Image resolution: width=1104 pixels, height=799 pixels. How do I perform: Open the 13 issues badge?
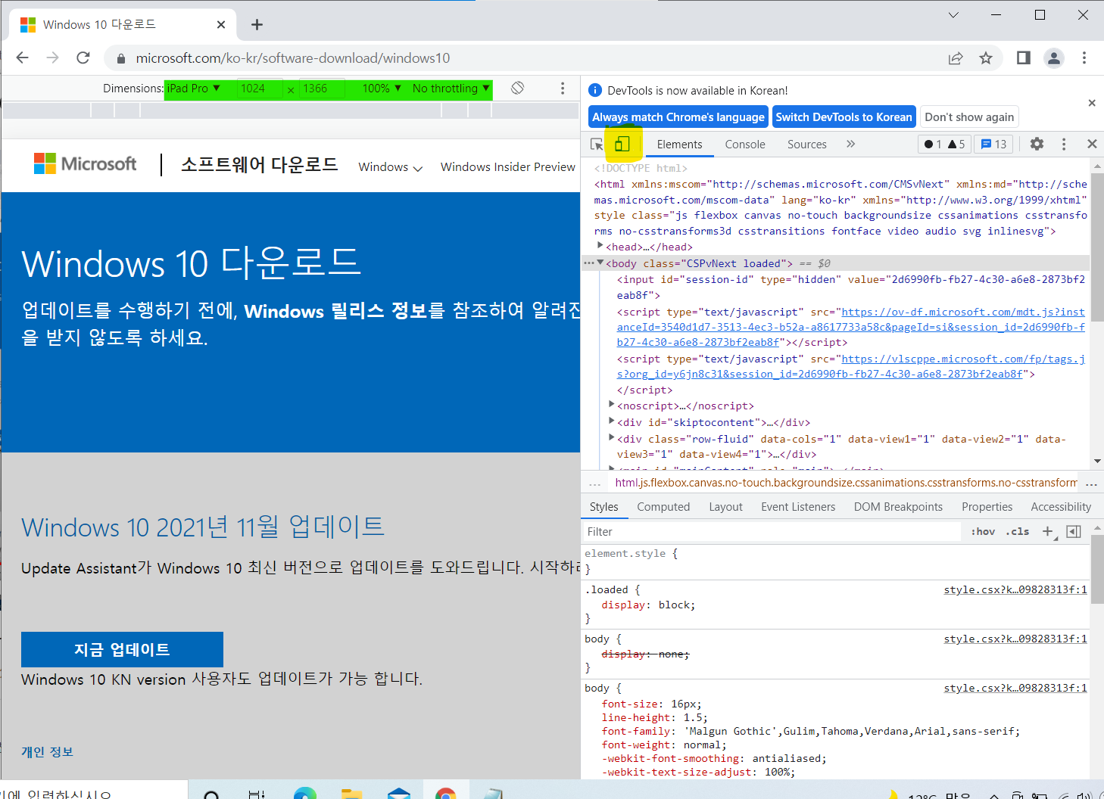click(994, 144)
